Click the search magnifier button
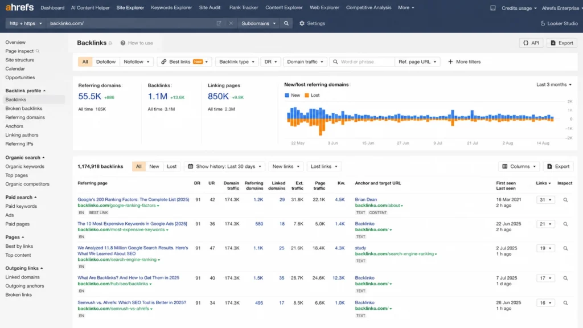Image resolution: width=583 pixels, height=328 pixels. [x=286, y=23]
